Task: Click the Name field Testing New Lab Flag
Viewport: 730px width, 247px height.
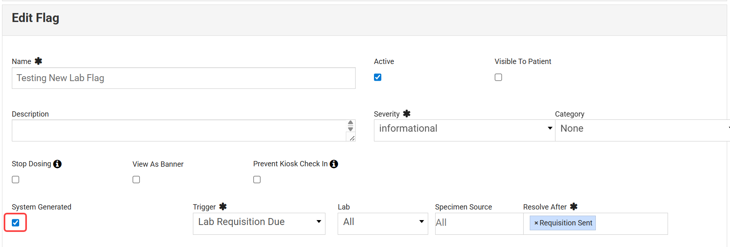Action: 184,78
